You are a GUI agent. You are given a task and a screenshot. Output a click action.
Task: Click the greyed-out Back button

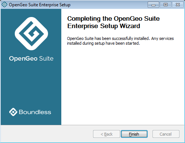pyautogui.click(x=106, y=134)
